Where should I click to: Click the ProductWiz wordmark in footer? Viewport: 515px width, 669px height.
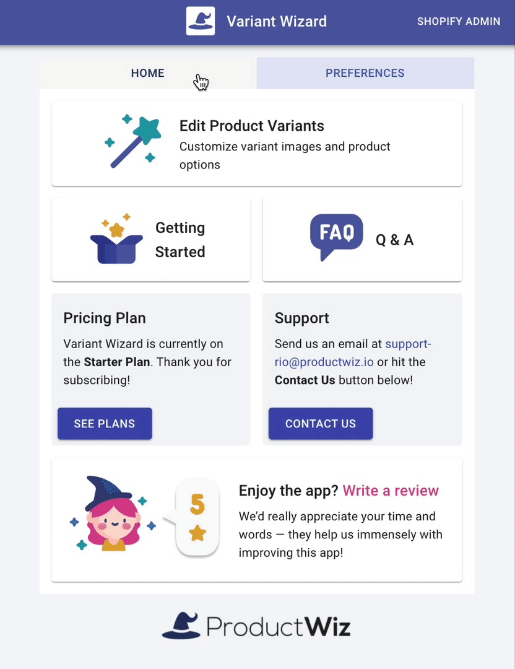point(279,627)
